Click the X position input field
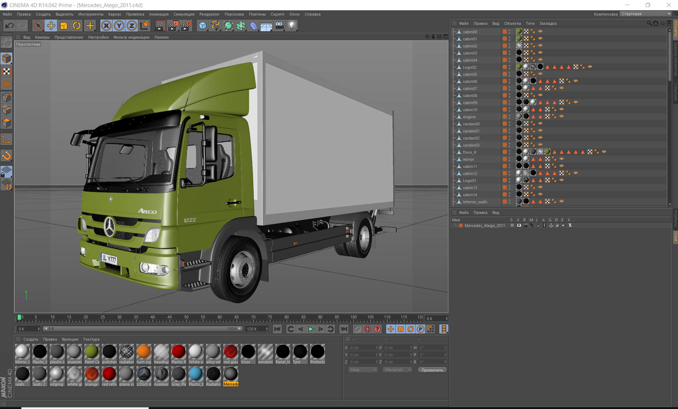Viewport: 678px width, 409px height. pyautogui.click(x=363, y=348)
